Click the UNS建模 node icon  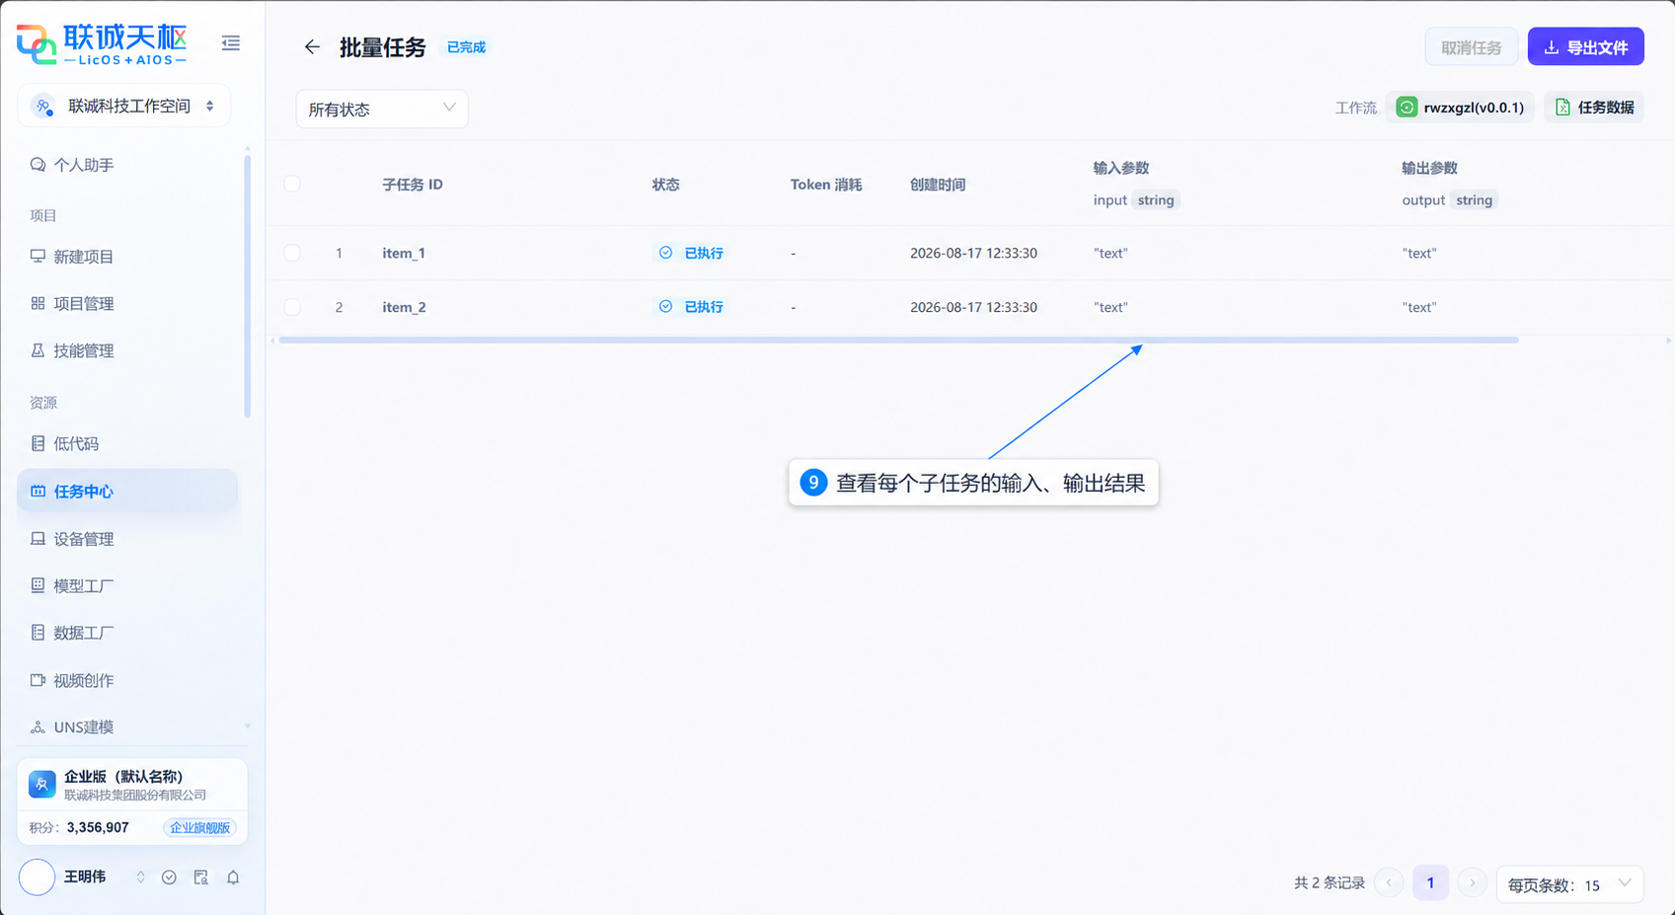click(x=38, y=727)
